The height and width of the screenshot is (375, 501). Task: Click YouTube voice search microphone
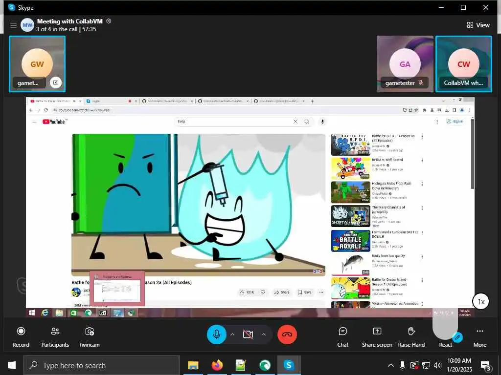click(x=323, y=122)
